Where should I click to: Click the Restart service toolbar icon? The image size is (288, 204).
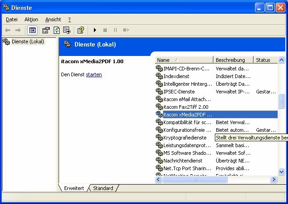tap(126, 30)
